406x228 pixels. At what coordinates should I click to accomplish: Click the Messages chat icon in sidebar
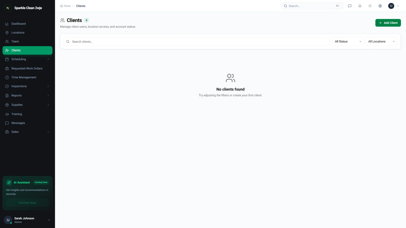point(7,123)
